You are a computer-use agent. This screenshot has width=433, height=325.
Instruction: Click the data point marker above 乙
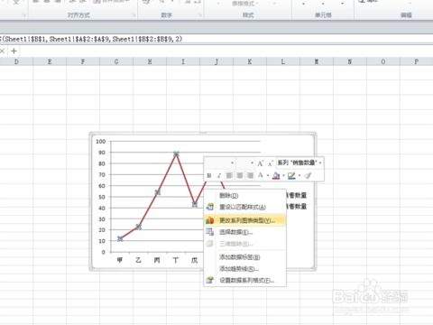pos(139,227)
